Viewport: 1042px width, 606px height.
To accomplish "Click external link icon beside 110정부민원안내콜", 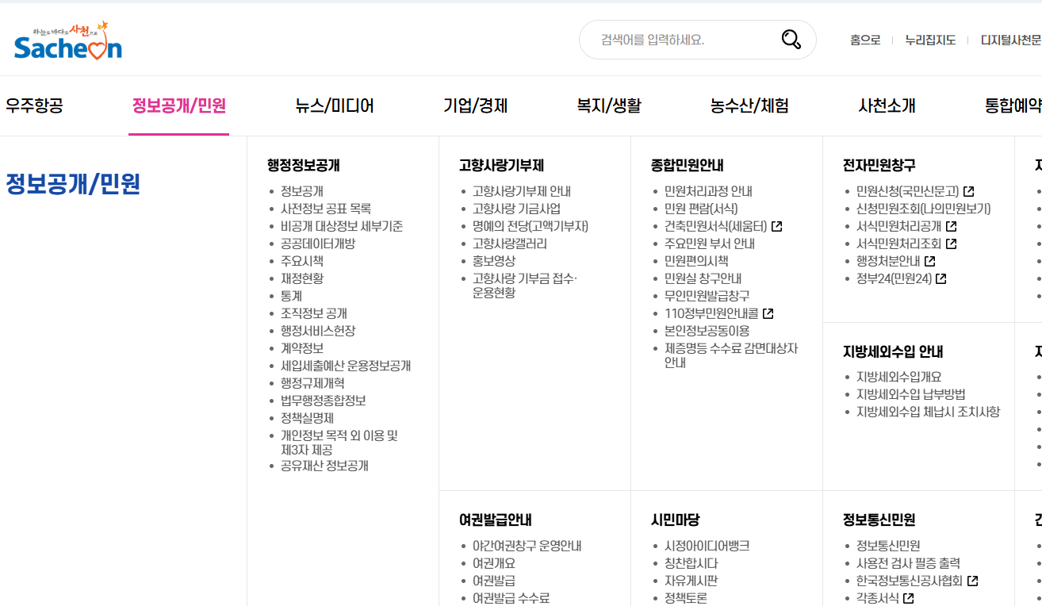I will [768, 313].
